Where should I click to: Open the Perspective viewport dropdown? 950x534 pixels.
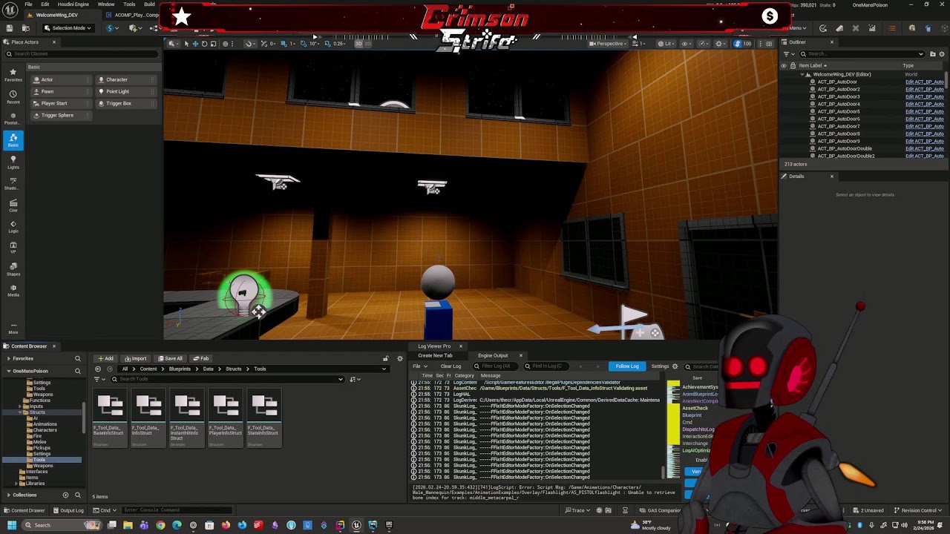coord(608,44)
